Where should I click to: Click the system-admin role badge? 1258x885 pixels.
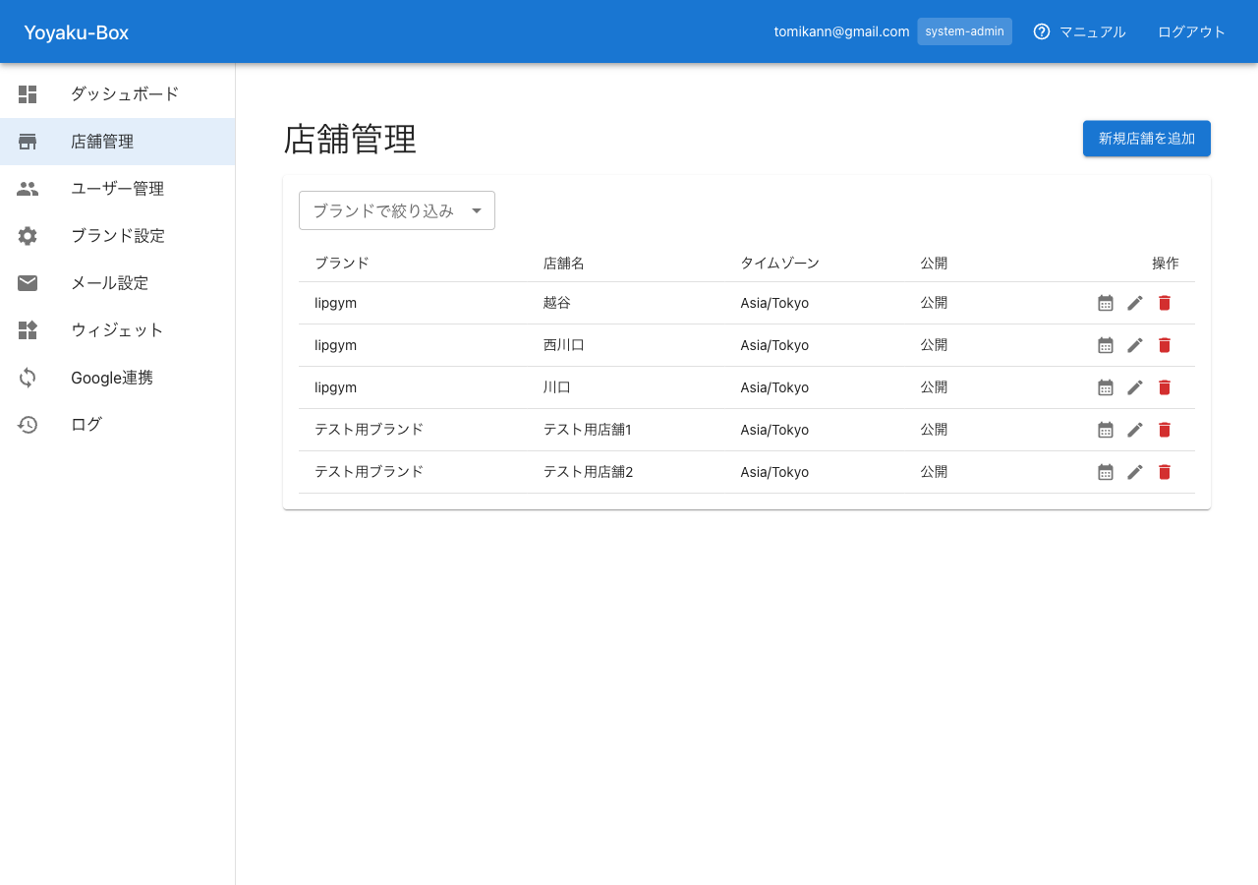964,31
